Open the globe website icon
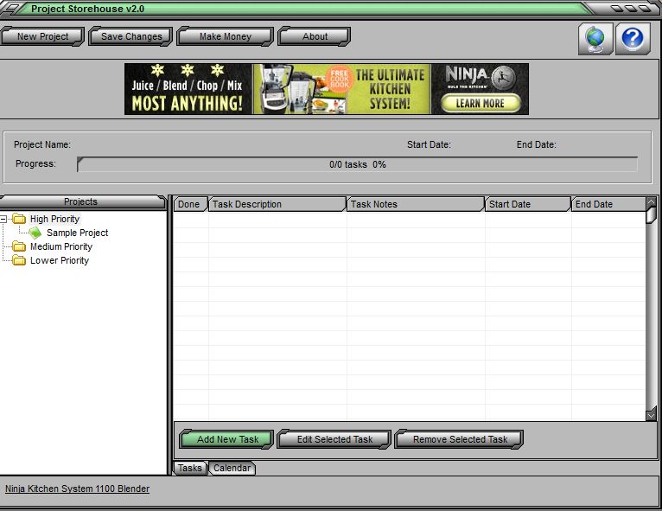 click(x=595, y=38)
